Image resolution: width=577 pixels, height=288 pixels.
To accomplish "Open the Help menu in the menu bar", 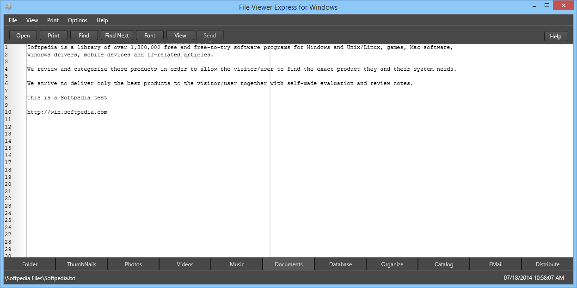I will tap(102, 20).
